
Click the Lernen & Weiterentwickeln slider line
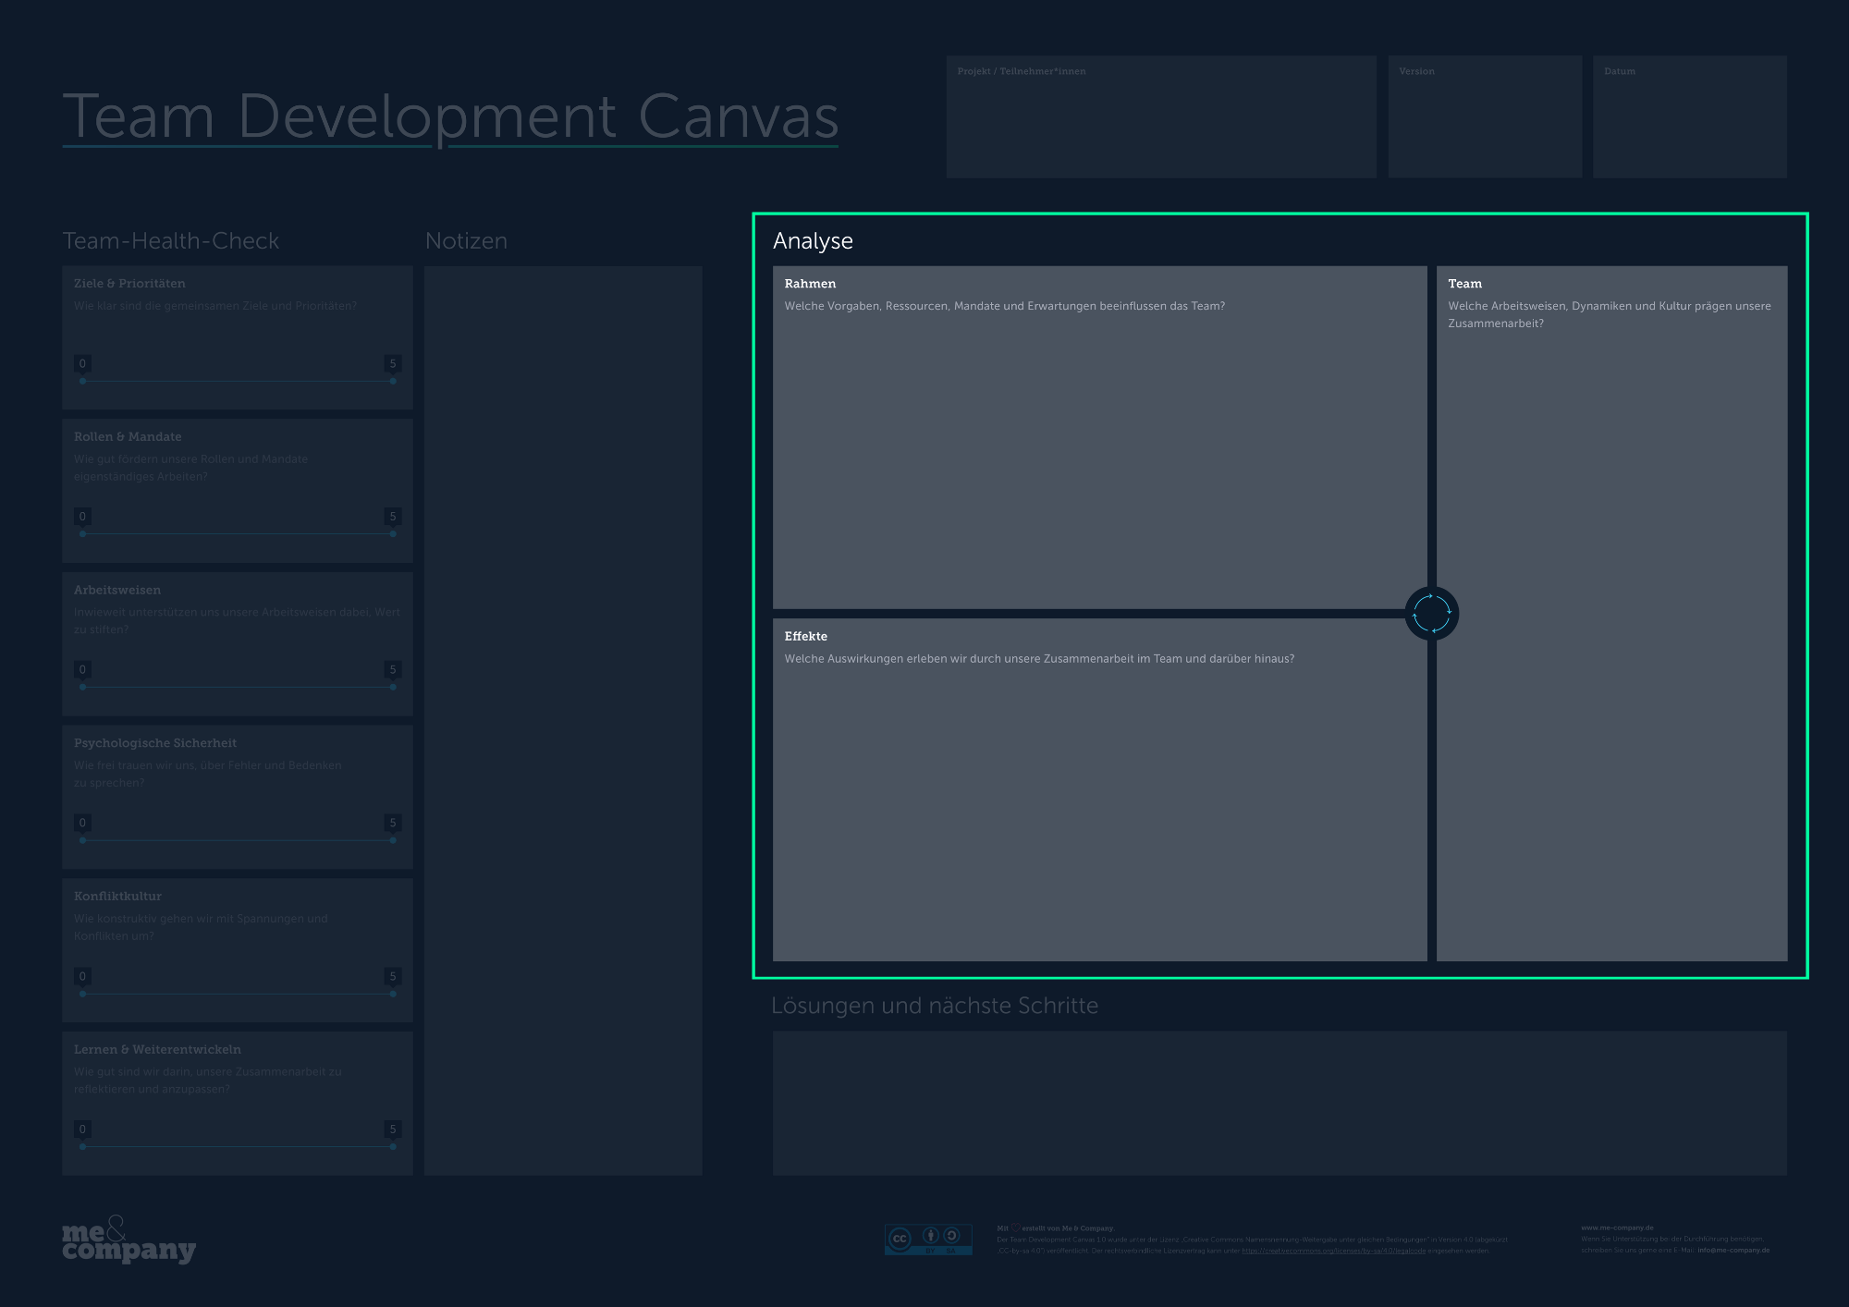pyautogui.click(x=238, y=1147)
